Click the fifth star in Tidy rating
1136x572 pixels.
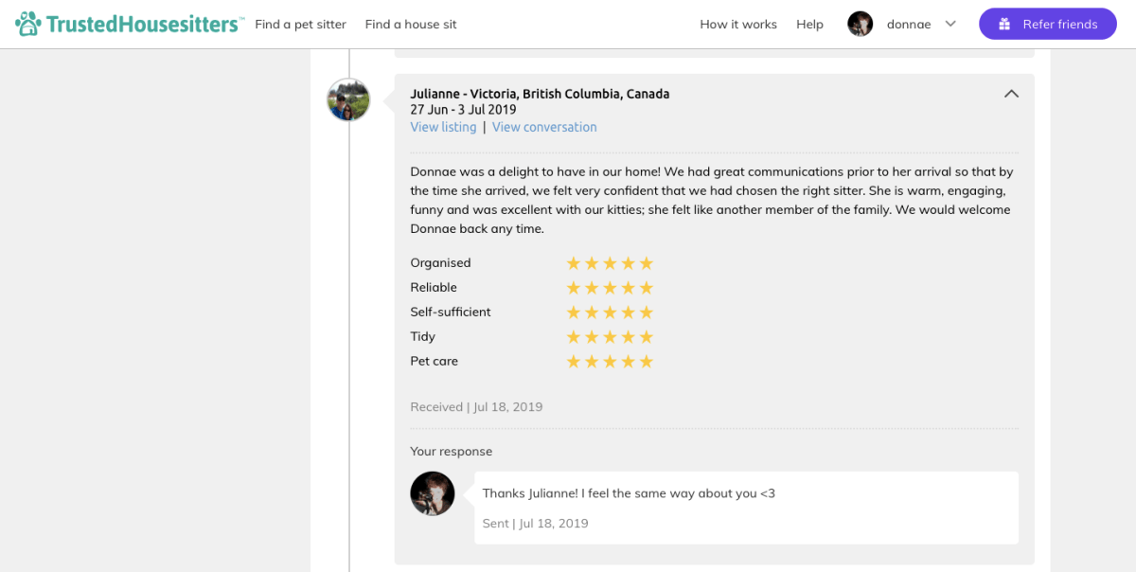coord(647,337)
